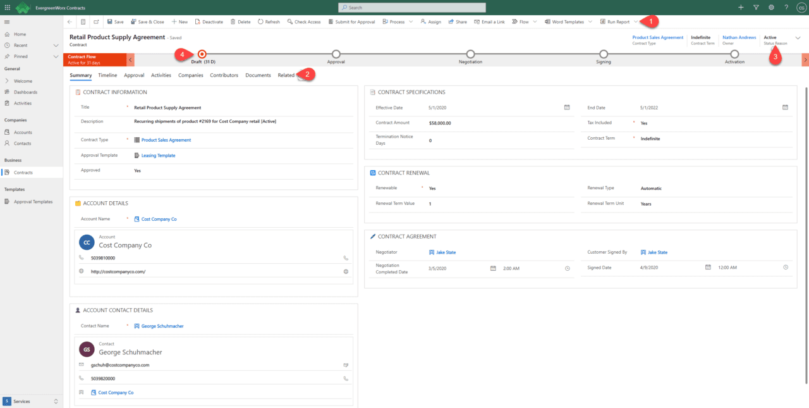Click the advanced filter funnel icon
Viewport: 809px width, 408px height.
coord(756,8)
